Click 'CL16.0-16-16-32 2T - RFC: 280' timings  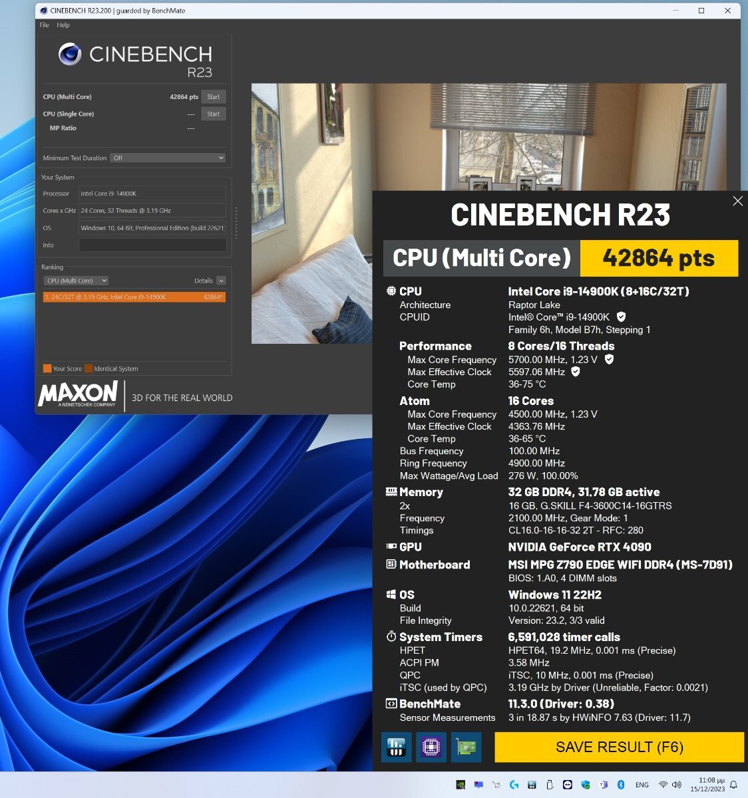pos(576,530)
